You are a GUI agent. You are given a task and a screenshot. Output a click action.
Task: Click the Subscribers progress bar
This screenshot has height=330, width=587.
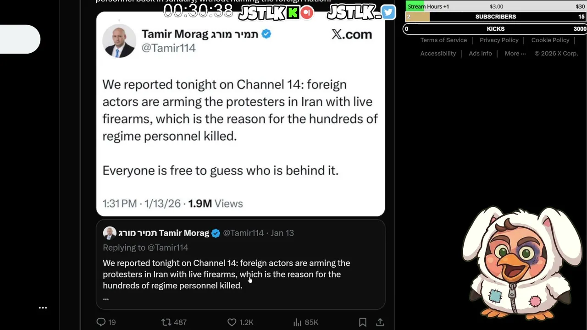[x=495, y=17]
